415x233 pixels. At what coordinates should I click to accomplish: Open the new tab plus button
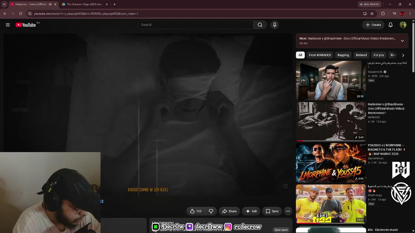pos(114,4)
